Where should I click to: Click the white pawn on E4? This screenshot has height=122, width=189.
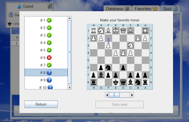[x=116, y=53]
